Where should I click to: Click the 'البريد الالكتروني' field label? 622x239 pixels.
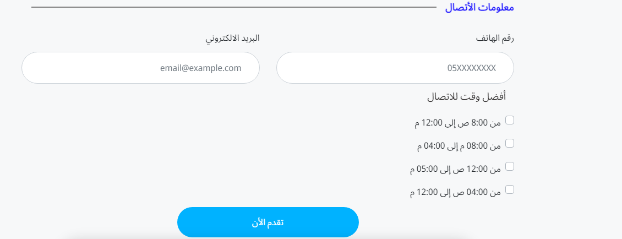pos(232,39)
